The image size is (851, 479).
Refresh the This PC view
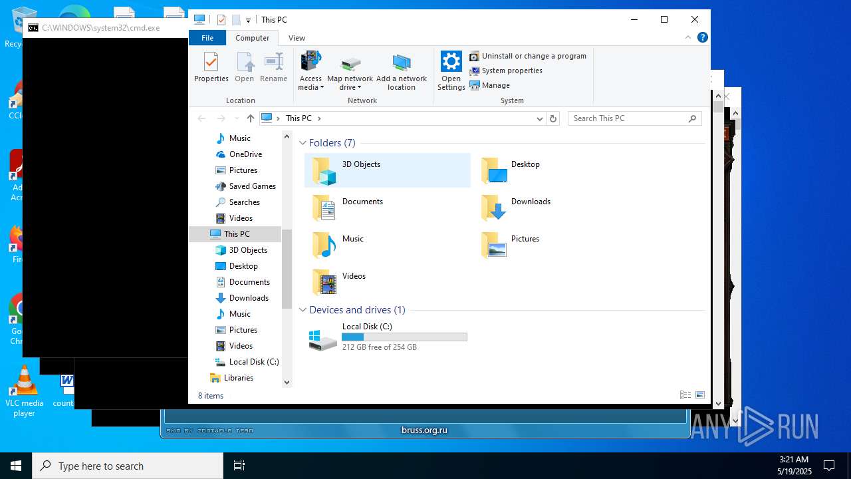tap(553, 118)
